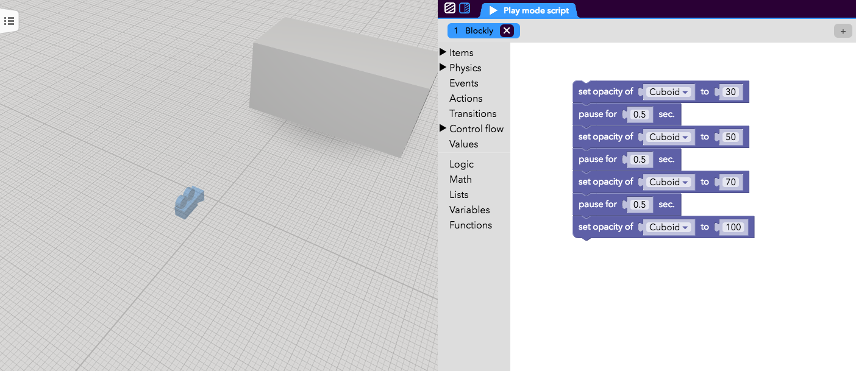856x371 pixels.
Task: Open the Transitions toolbox category
Action: pyautogui.click(x=473, y=113)
